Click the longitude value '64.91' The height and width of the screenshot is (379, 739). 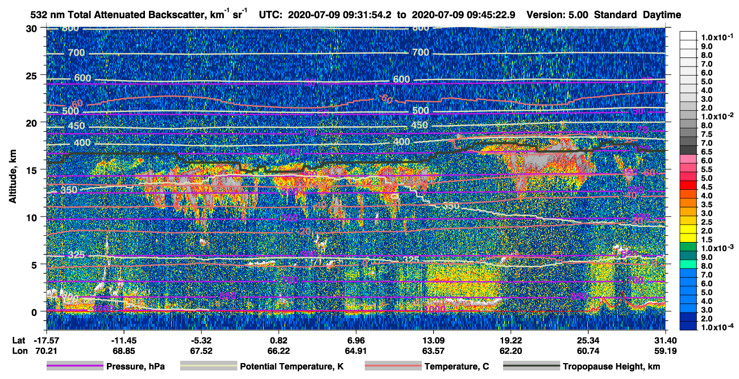pos(356,351)
